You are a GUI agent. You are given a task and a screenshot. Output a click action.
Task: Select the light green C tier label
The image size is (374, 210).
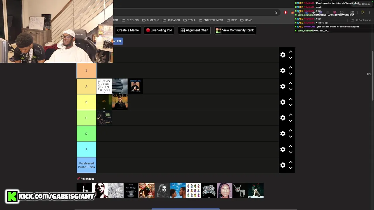click(86, 118)
